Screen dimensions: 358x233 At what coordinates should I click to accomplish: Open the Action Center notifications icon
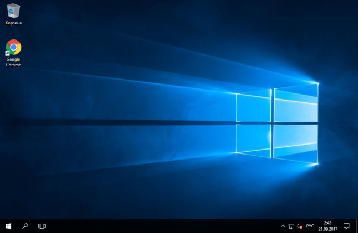tap(346, 226)
